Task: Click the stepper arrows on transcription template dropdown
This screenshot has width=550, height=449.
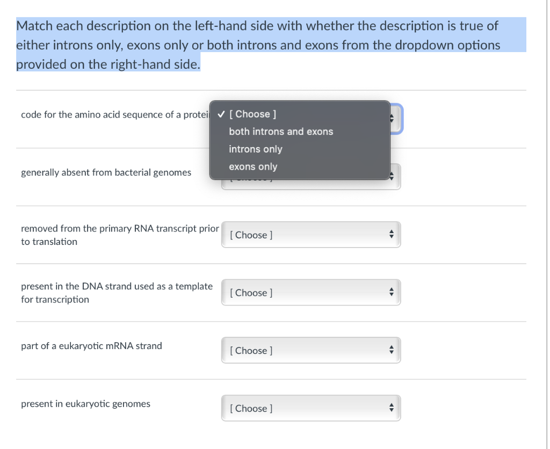Action: click(391, 292)
